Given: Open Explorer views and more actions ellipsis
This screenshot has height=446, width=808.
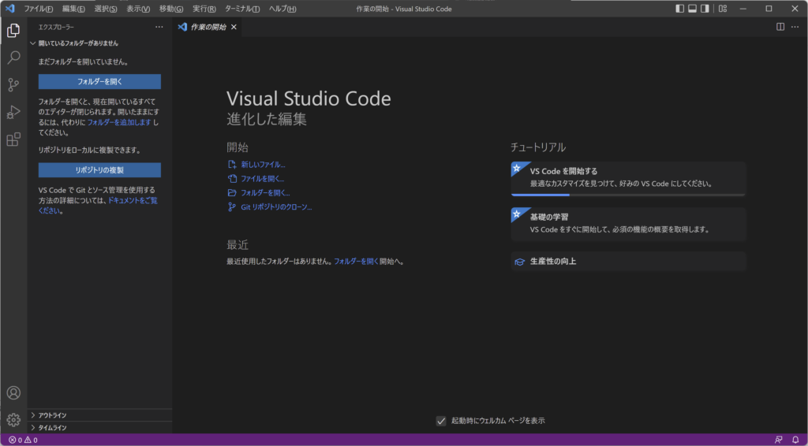Looking at the screenshot, I should 159,27.
